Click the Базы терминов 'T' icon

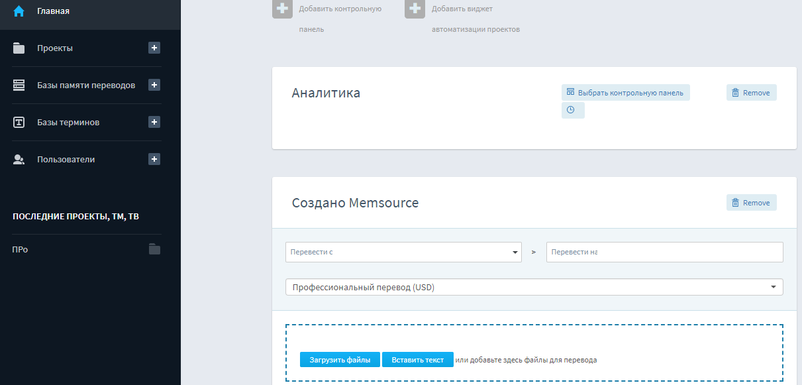pyautogui.click(x=19, y=122)
